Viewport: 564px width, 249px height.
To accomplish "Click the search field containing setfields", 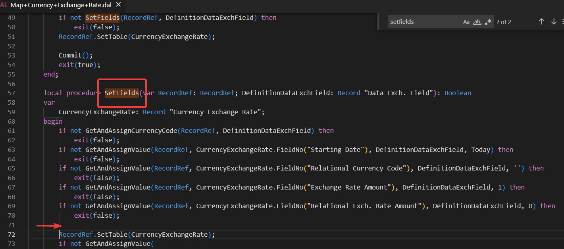I will (x=421, y=22).
